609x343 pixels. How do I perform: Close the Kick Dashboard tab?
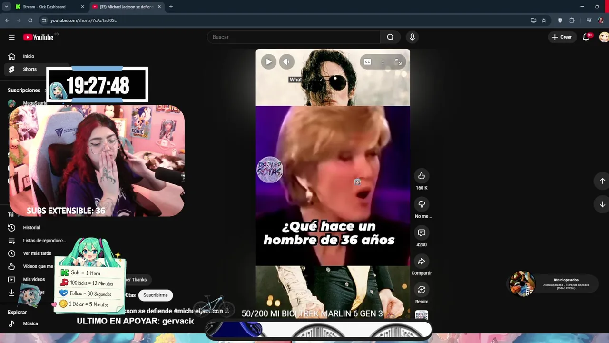tap(82, 7)
